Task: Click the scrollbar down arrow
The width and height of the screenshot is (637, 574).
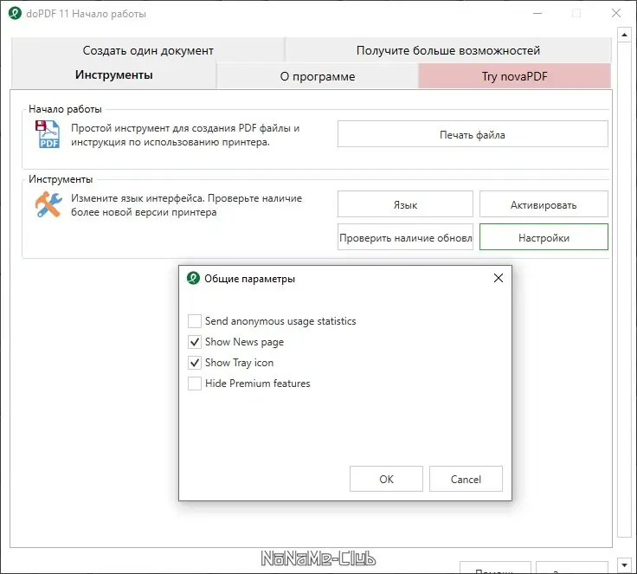Action: [x=624, y=564]
